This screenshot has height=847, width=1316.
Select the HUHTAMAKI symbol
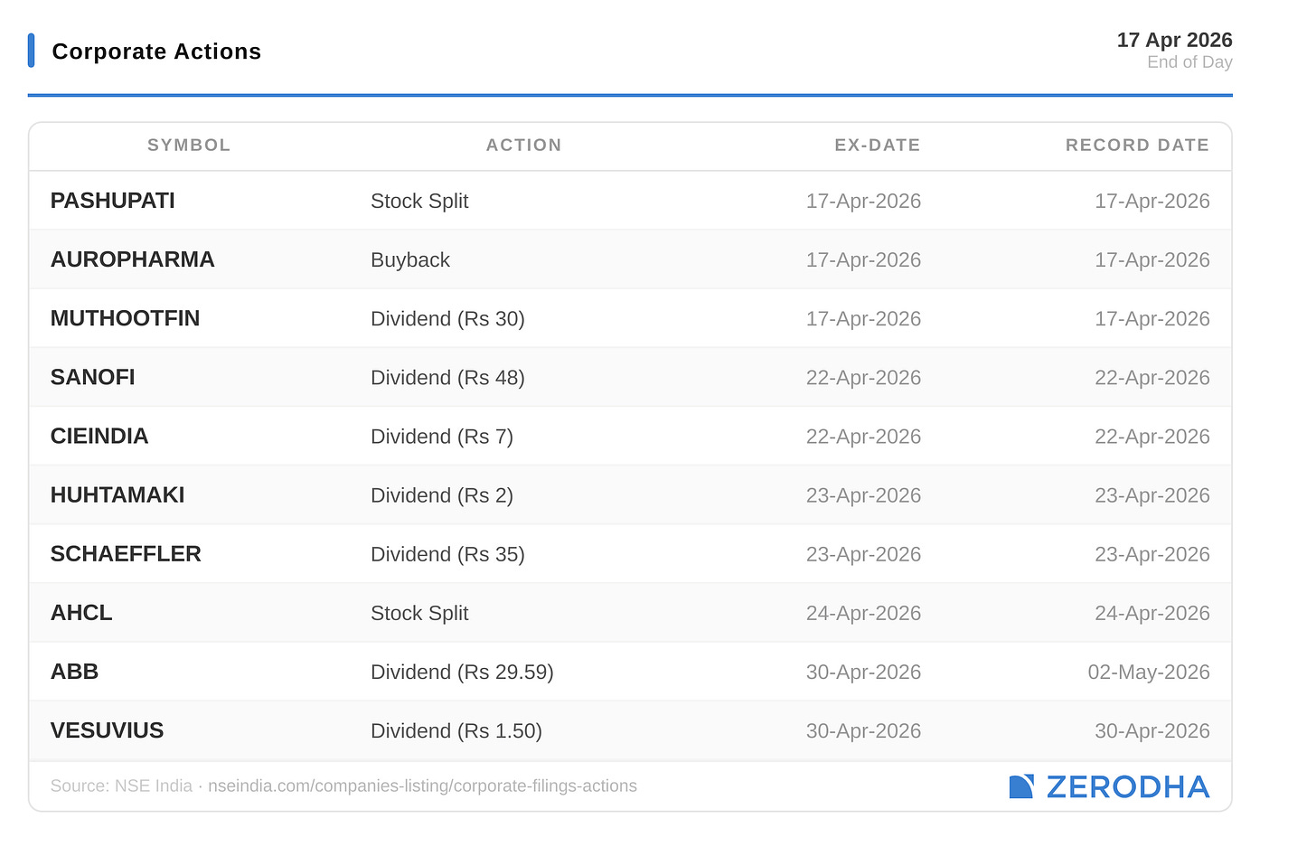[x=117, y=494]
